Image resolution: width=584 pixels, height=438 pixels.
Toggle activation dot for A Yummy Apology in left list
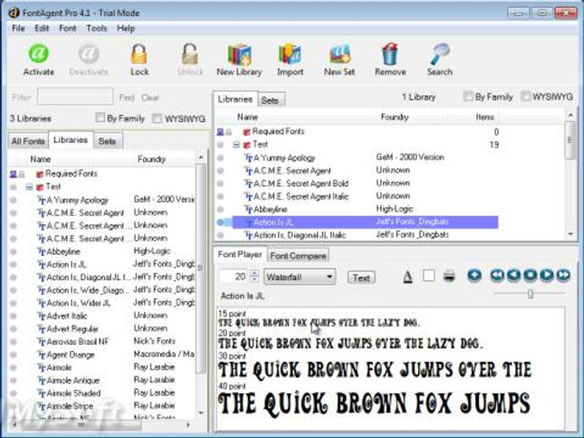(14, 200)
